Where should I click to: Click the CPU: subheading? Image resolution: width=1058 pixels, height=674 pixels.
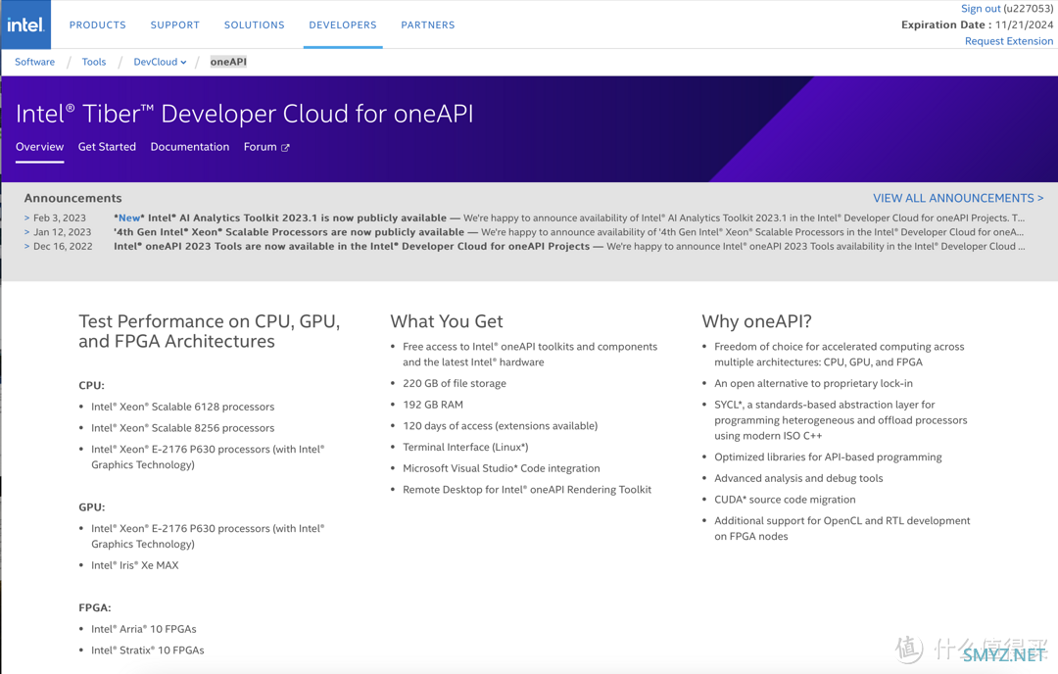92,386
